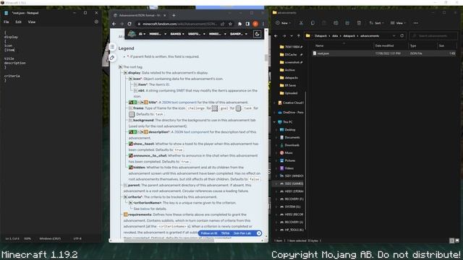Sort files by the Name column header

pyautogui.click(x=343, y=45)
